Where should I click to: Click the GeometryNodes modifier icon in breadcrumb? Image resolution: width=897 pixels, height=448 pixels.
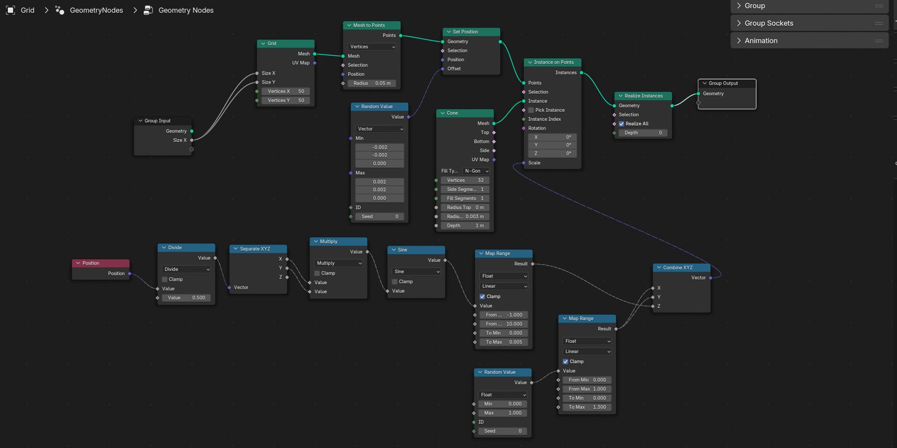pyautogui.click(x=59, y=10)
